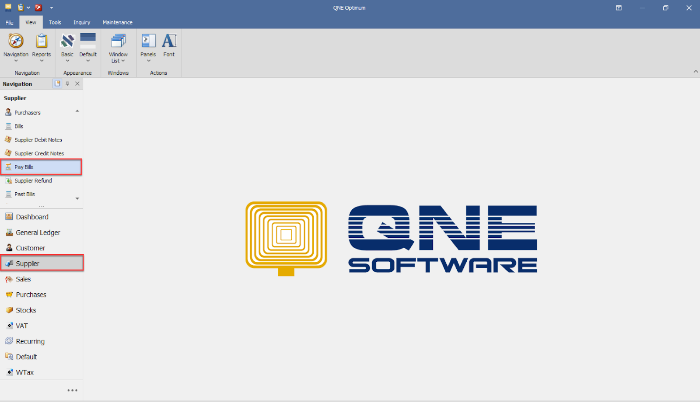Collapse the ribbon with the chevron
This screenshot has width=700, height=402.
click(x=696, y=71)
